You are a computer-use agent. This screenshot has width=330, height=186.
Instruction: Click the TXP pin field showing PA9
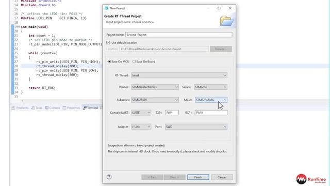[172, 113]
